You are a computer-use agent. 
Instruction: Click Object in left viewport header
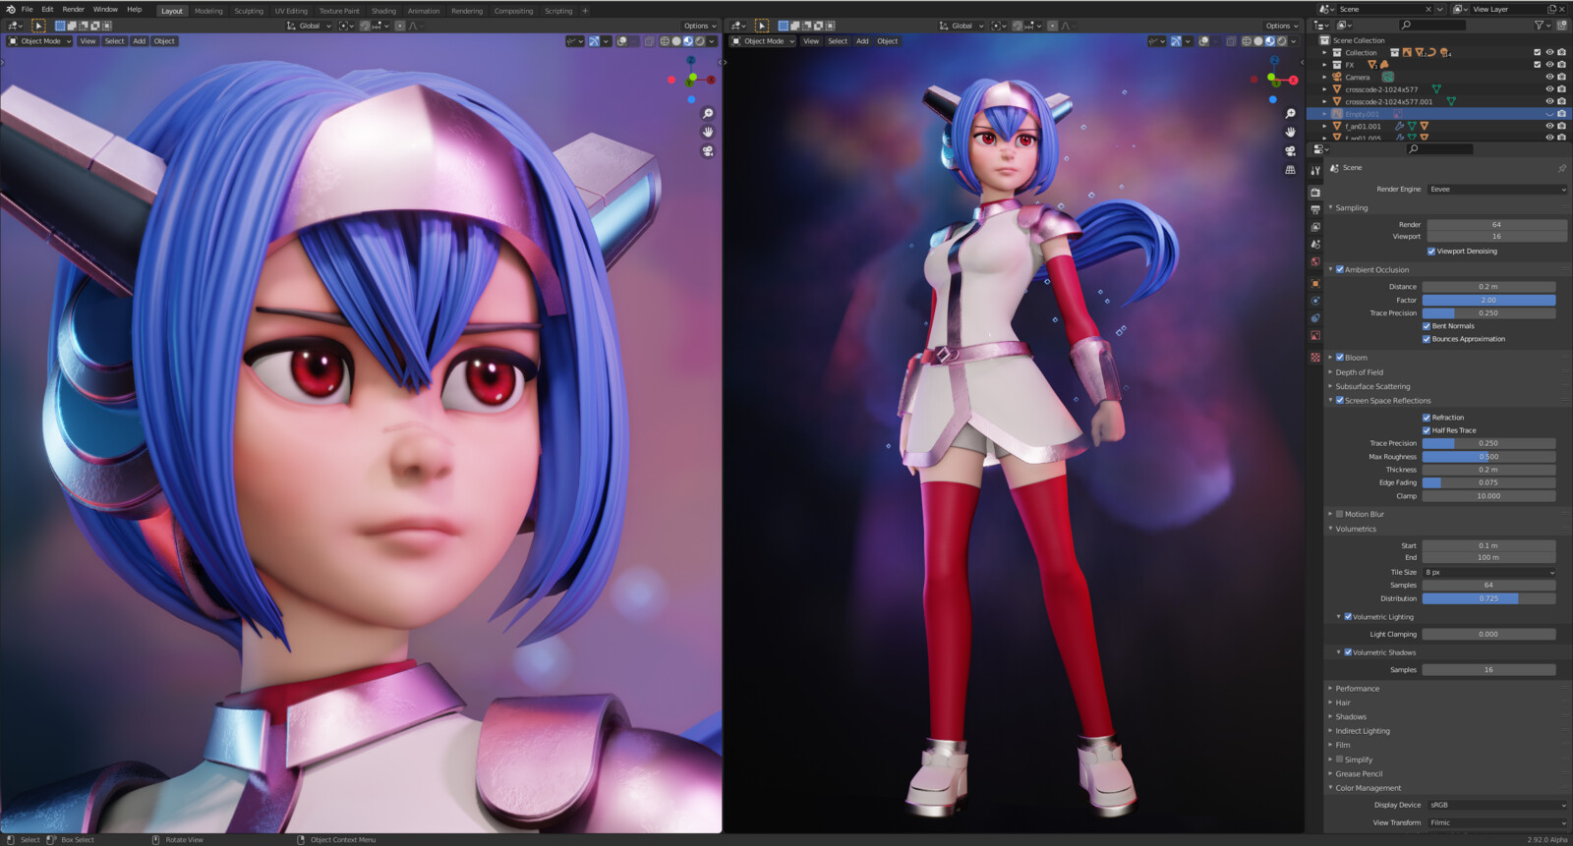point(164,41)
